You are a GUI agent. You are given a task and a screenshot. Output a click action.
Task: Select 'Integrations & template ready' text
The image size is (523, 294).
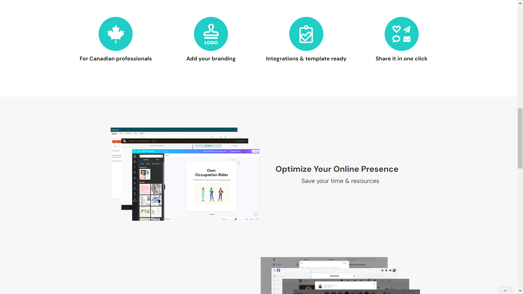(x=306, y=59)
